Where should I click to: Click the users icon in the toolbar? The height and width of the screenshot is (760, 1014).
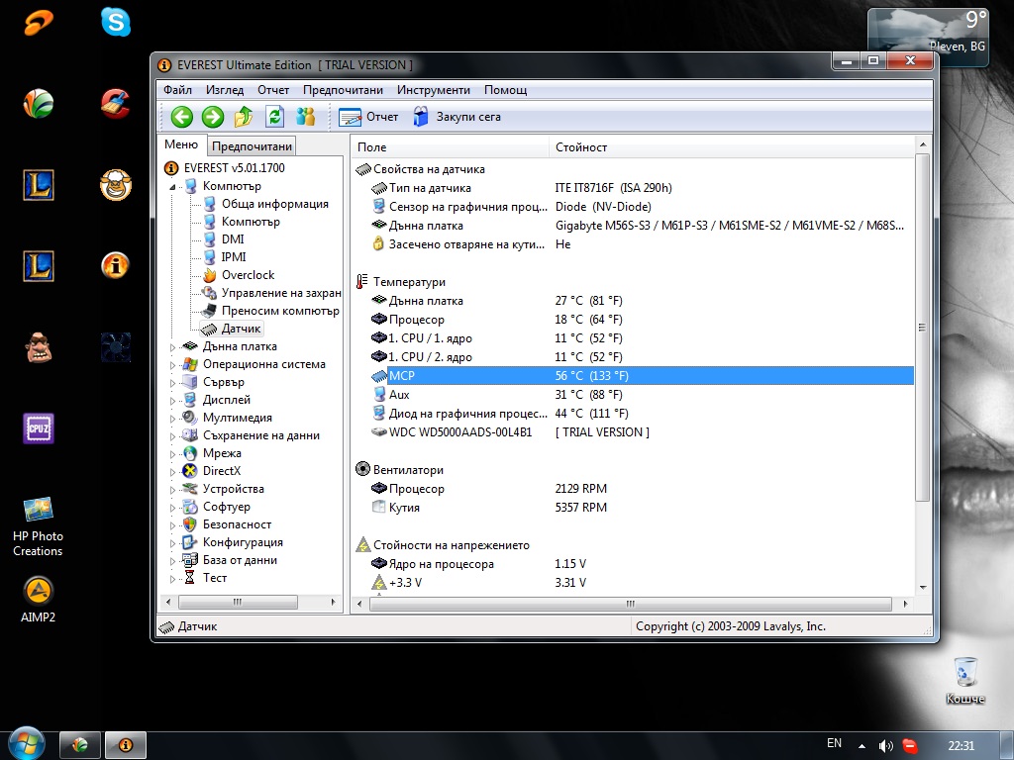(x=305, y=117)
